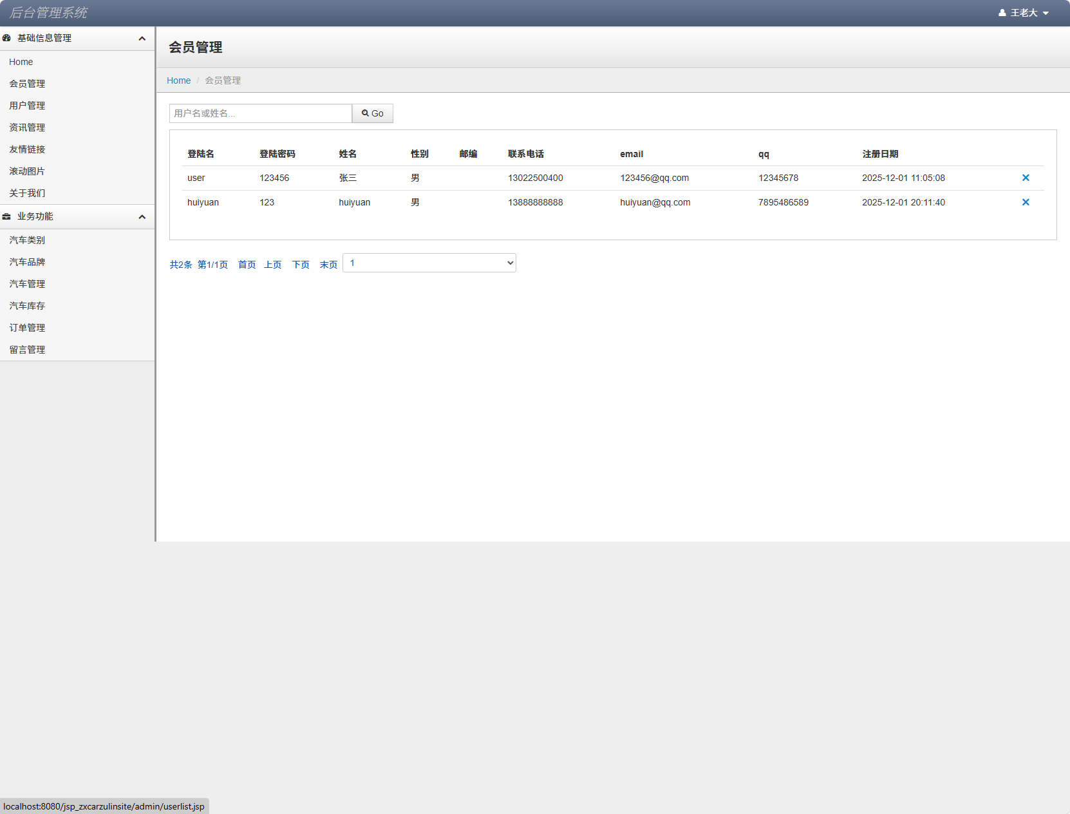
Task: Open the Home breadcrumb link
Action: 178,80
